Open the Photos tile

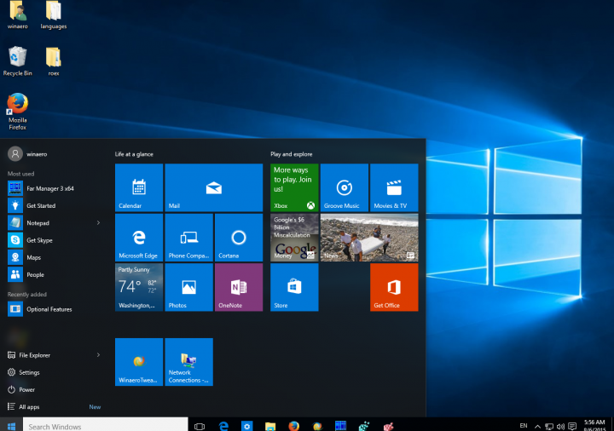(x=188, y=287)
